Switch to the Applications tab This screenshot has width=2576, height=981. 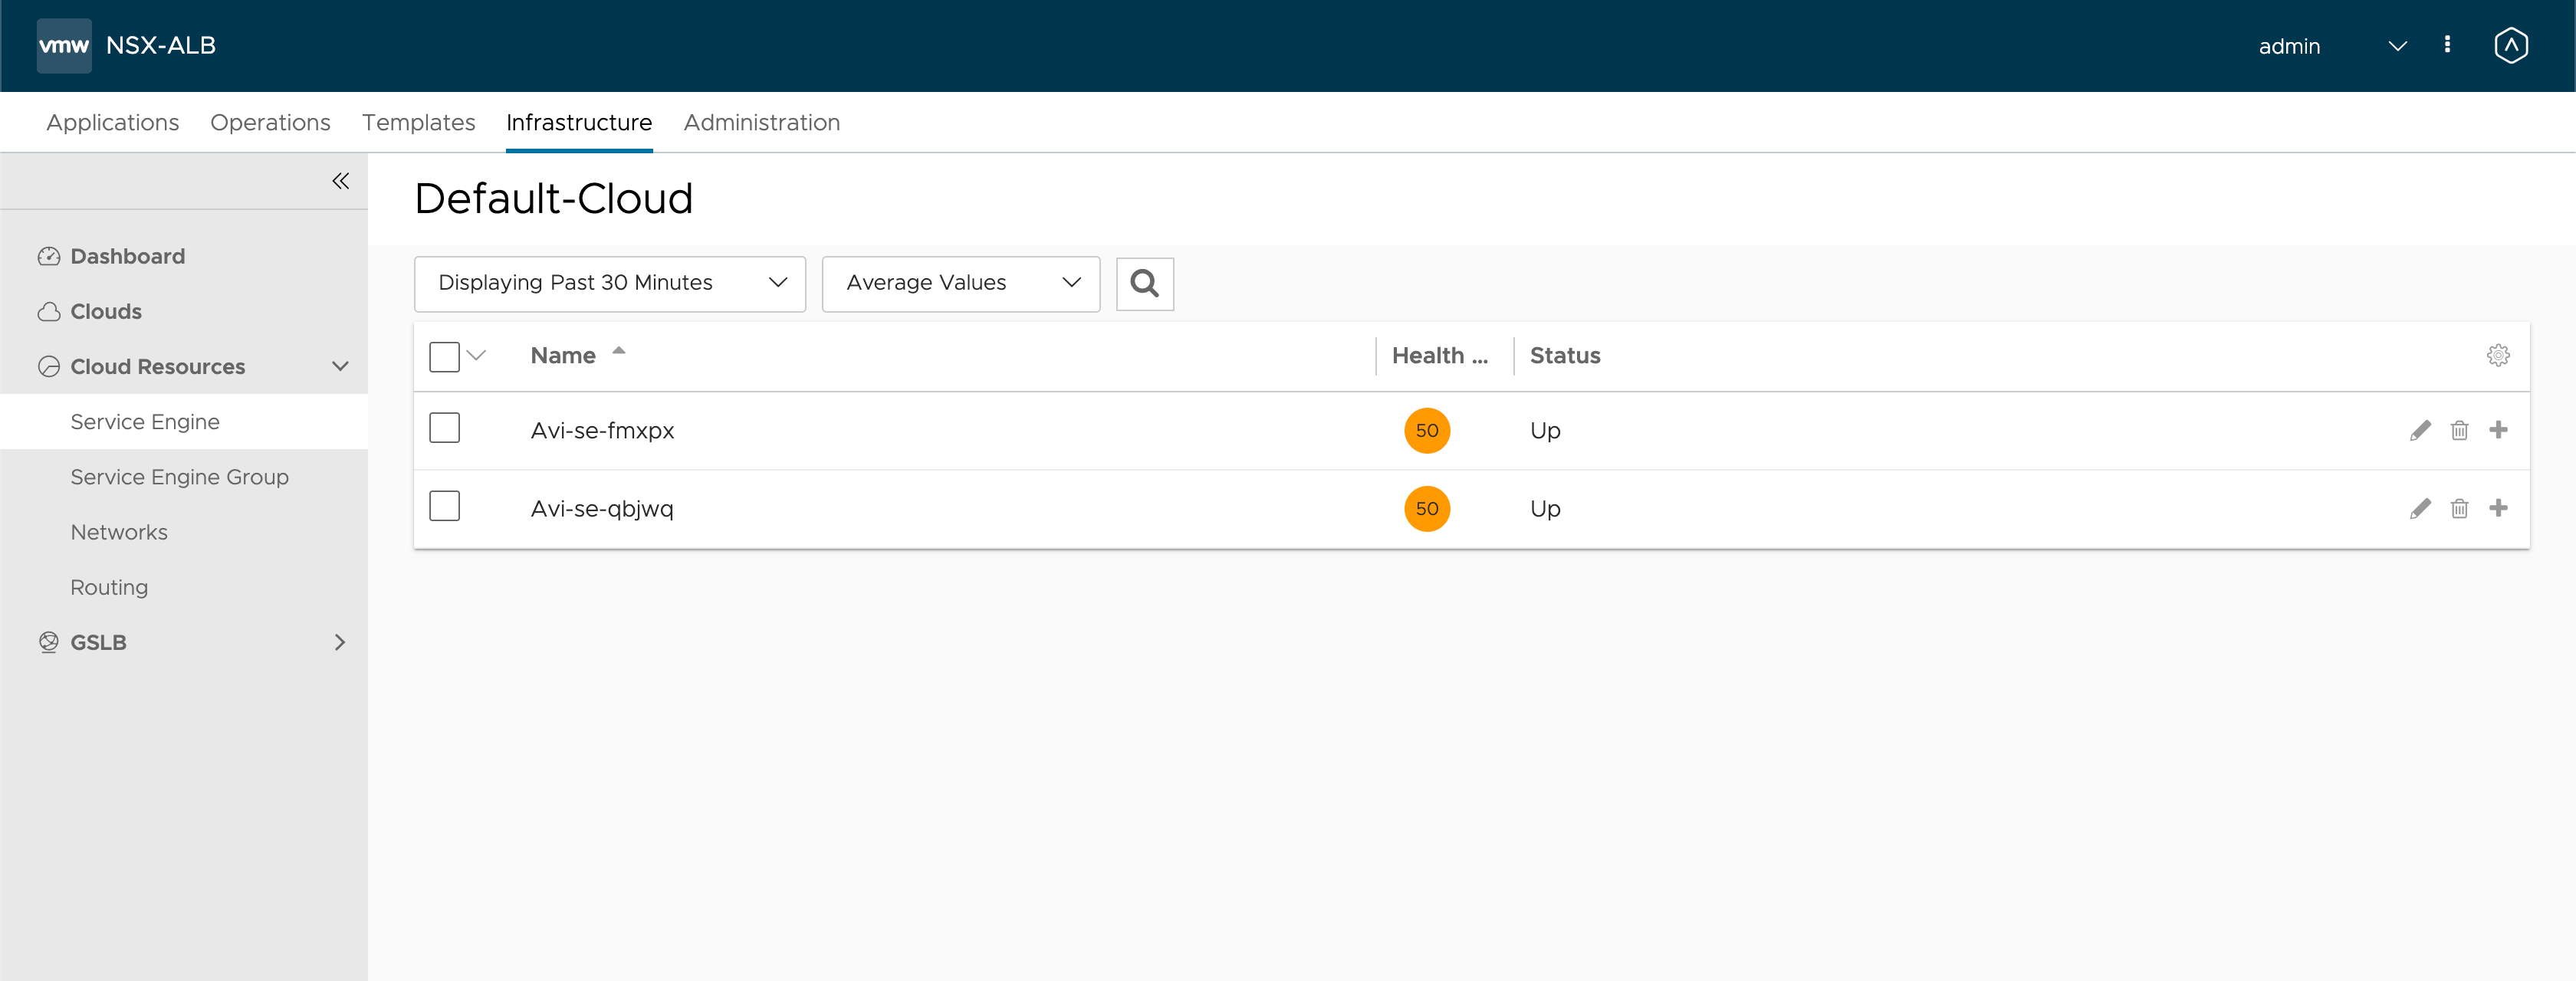(x=113, y=122)
